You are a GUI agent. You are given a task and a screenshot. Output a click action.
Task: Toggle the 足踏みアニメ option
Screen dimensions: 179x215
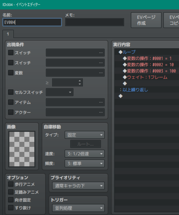11,192
